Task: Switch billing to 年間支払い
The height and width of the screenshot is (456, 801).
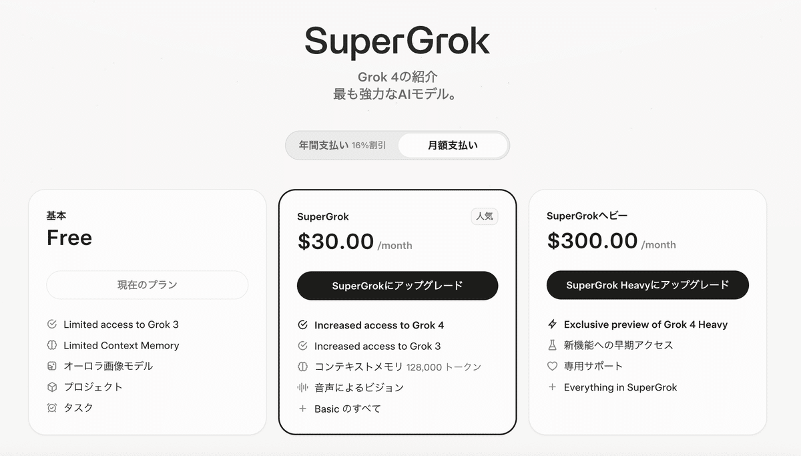Action: (x=340, y=145)
